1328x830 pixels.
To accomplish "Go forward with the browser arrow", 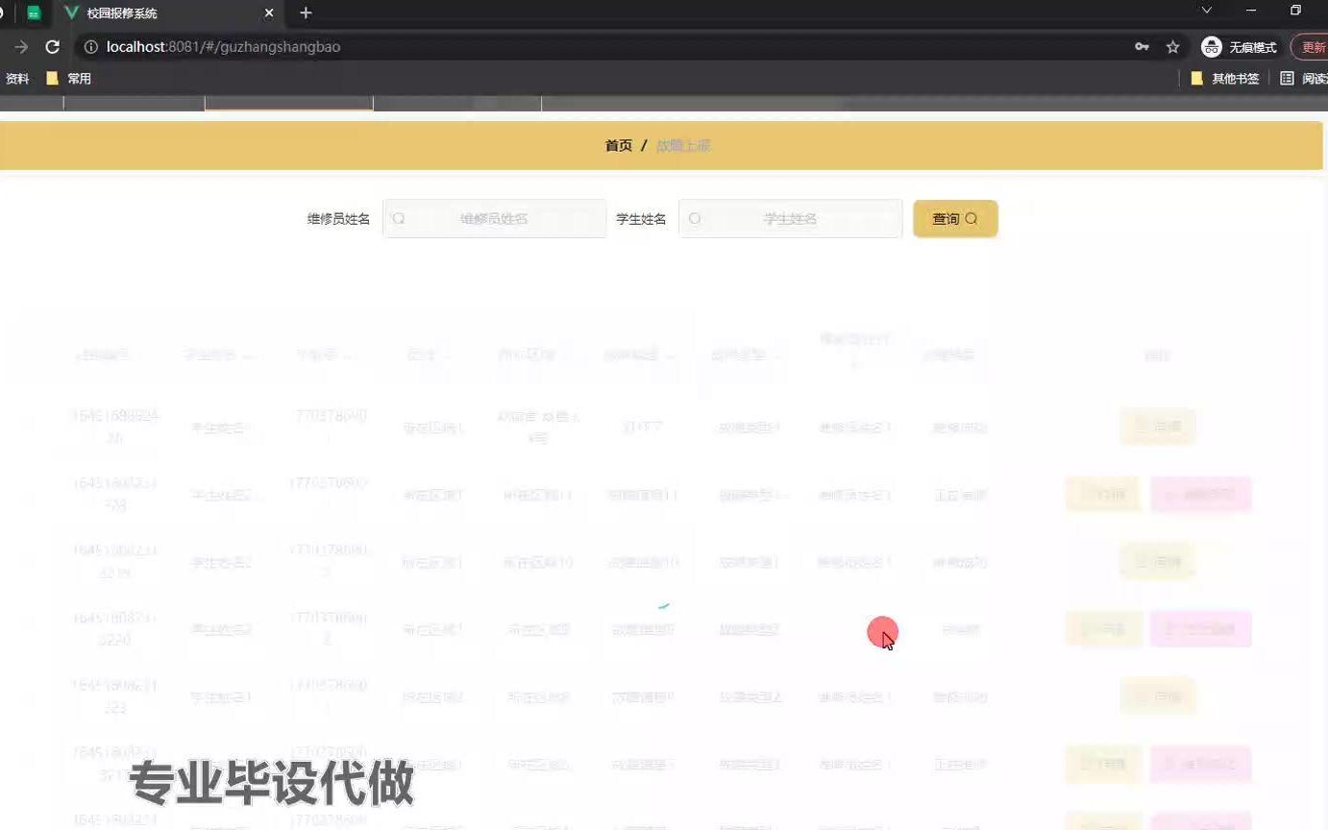I will (20, 46).
